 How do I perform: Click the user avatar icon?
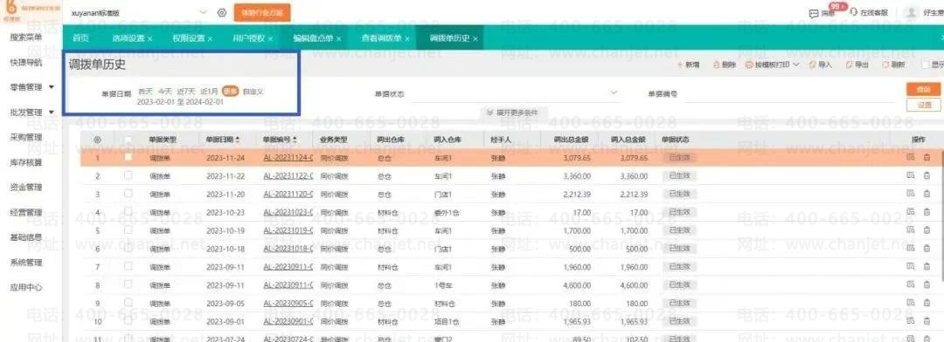pyautogui.click(x=913, y=12)
